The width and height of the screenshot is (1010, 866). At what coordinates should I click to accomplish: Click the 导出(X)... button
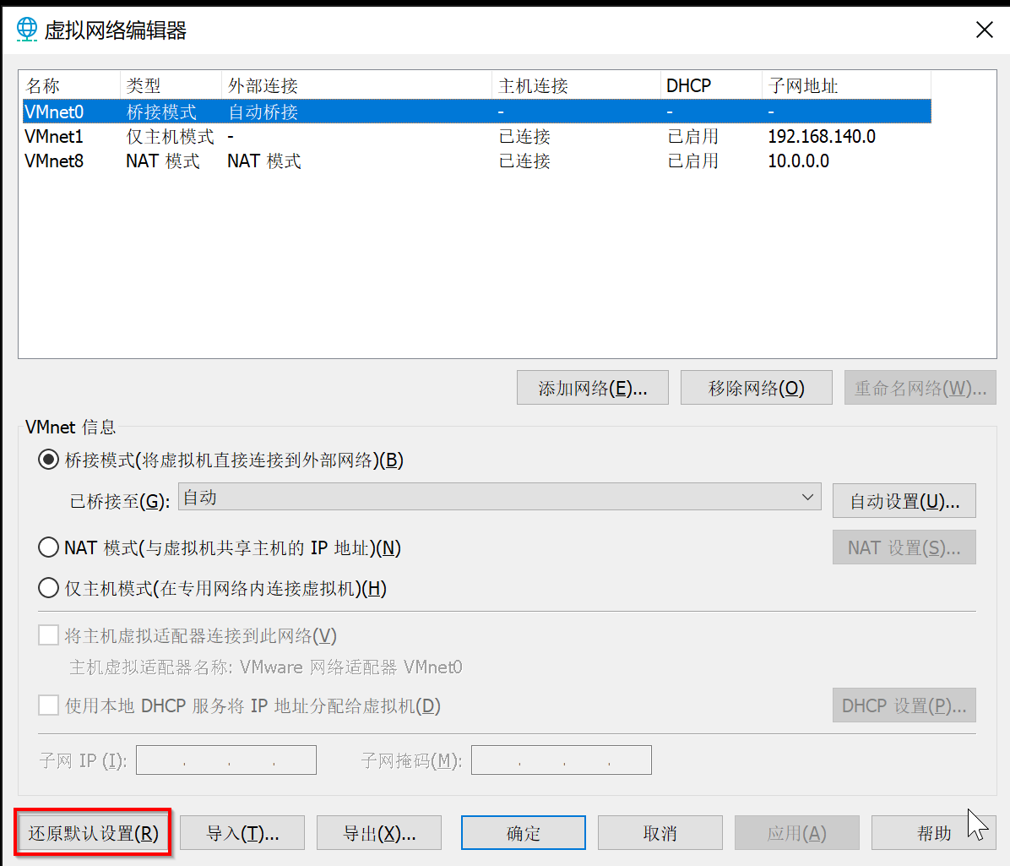(378, 833)
